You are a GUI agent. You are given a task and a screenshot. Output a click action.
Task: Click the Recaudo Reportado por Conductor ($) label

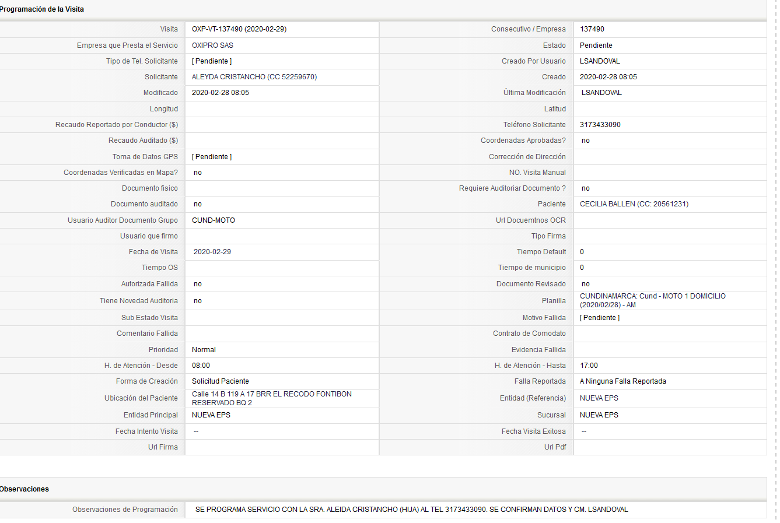[x=117, y=125]
